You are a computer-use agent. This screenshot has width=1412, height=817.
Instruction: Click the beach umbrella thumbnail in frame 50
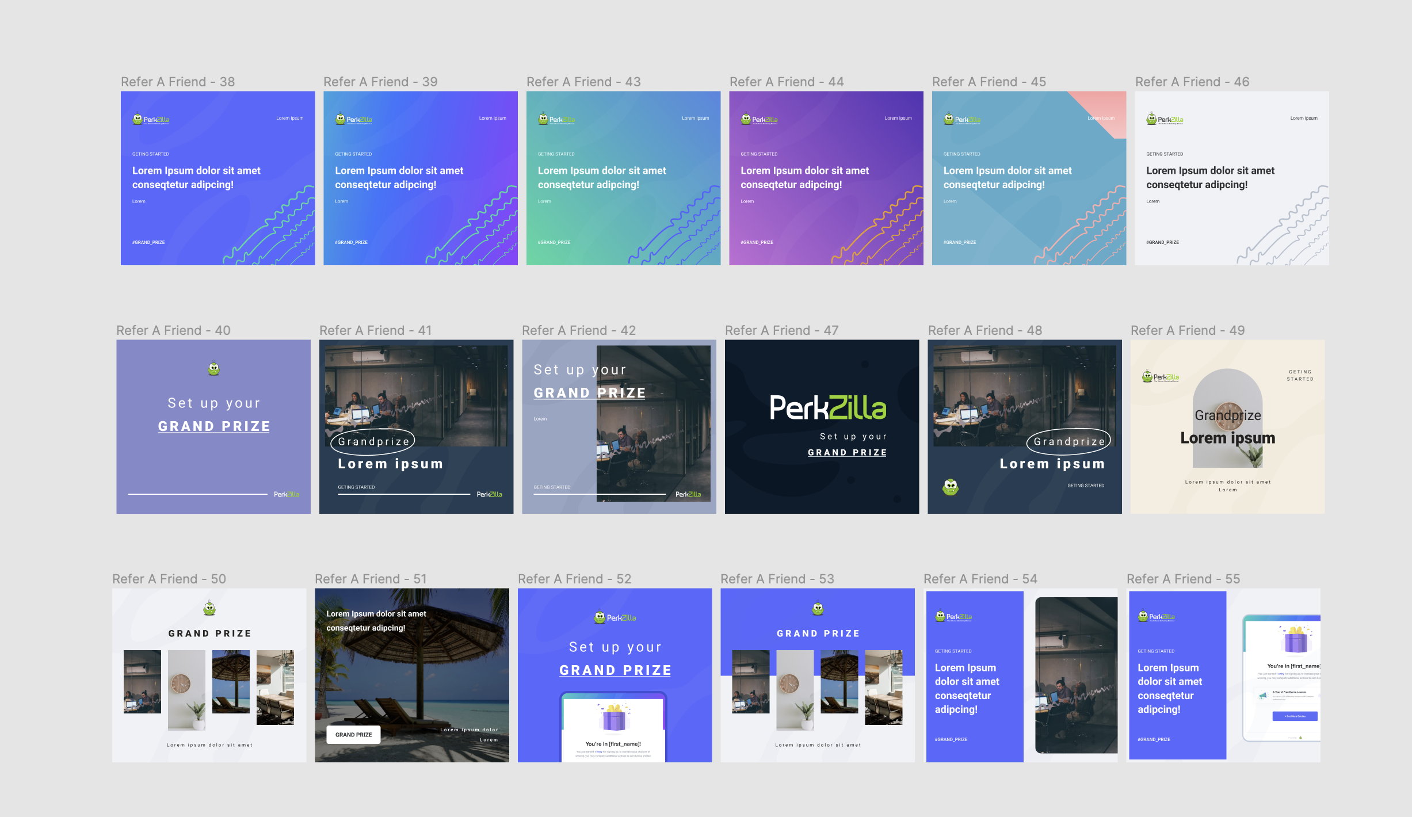click(231, 682)
